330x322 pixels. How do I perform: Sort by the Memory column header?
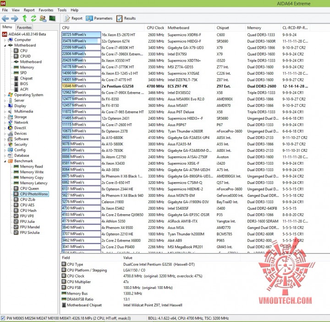click(x=263, y=28)
